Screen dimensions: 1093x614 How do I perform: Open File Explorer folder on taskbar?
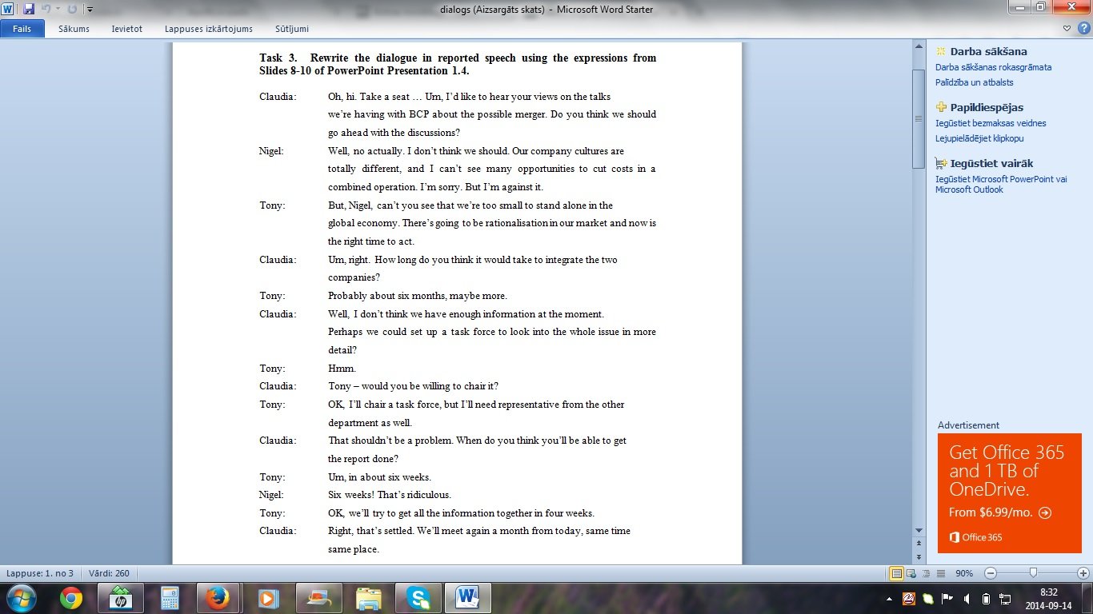tap(368, 598)
